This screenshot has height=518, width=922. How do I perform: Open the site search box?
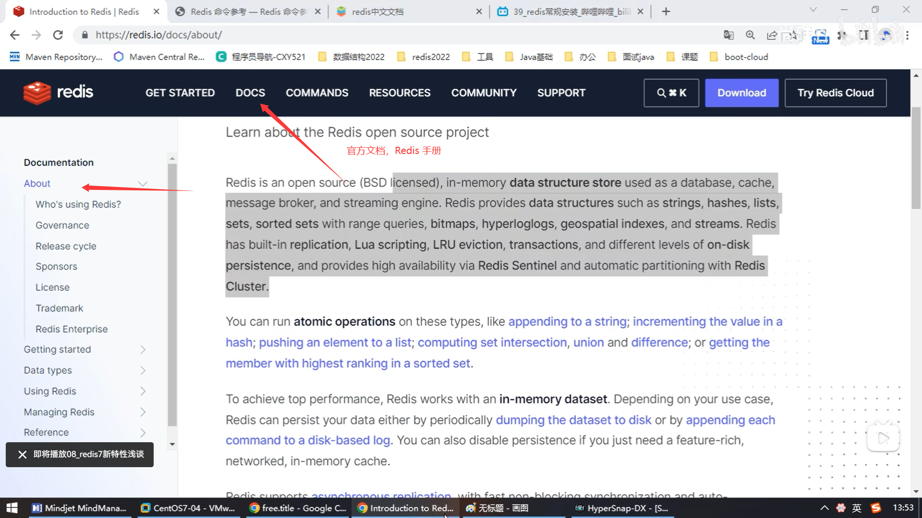click(x=671, y=93)
